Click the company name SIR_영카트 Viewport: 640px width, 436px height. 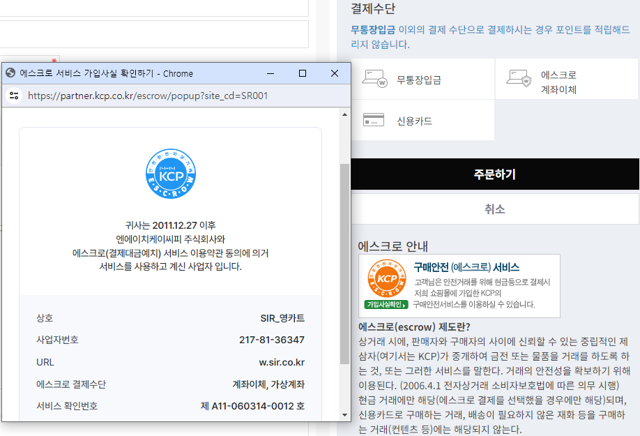[282, 318]
